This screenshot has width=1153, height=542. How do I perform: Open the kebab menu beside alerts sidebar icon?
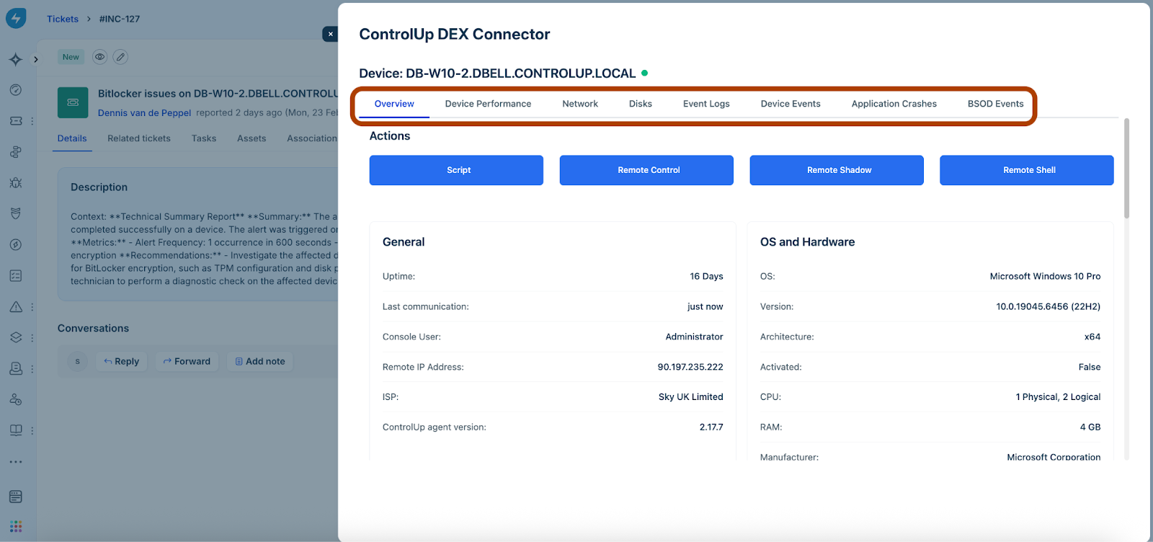tap(32, 307)
